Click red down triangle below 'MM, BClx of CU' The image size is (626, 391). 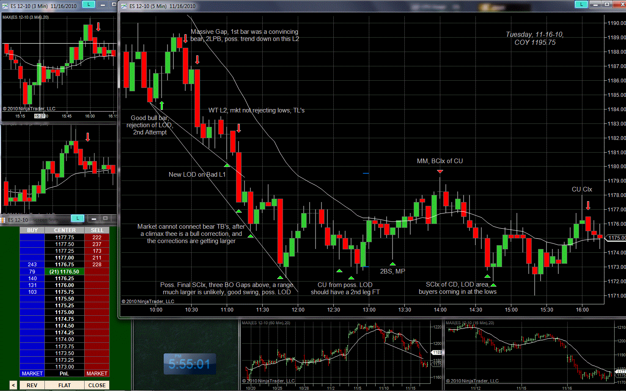click(440, 171)
